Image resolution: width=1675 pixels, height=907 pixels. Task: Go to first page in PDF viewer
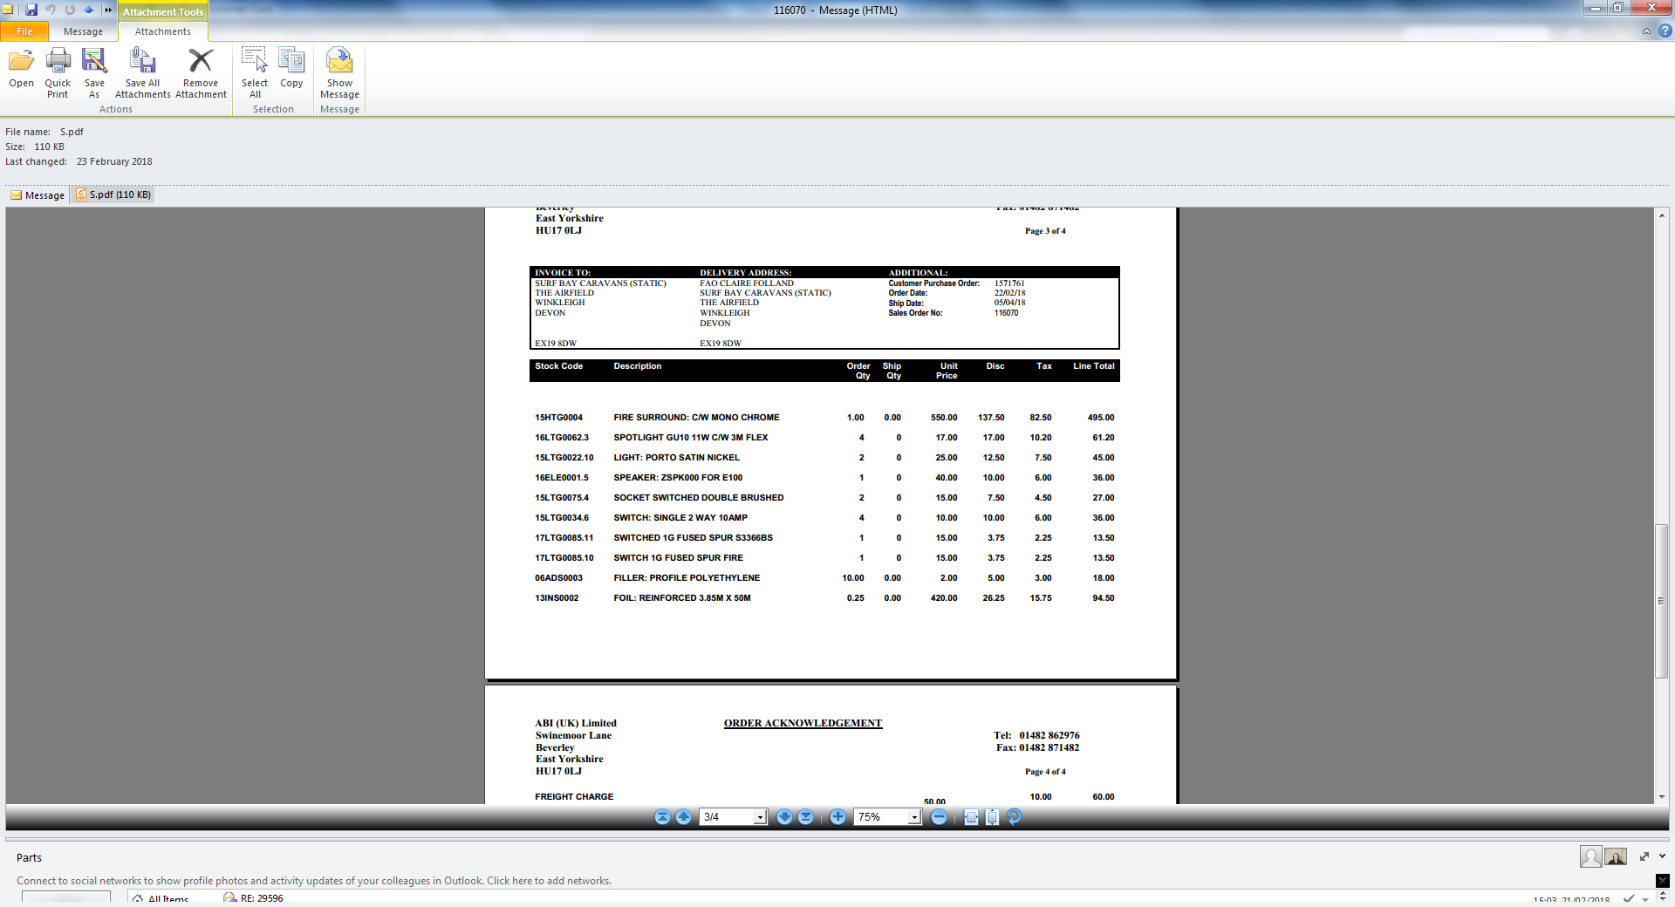click(x=662, y=817)
